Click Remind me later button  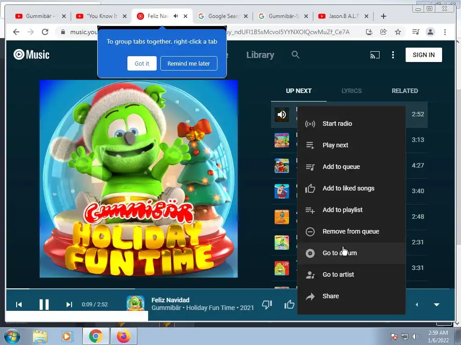click(x=189, y=63)
